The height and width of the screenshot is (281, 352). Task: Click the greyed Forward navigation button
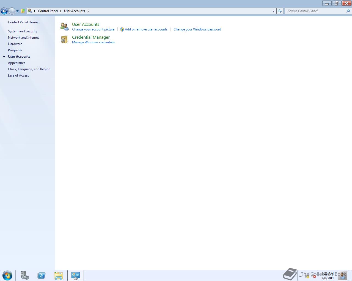(x=12, y=11)
